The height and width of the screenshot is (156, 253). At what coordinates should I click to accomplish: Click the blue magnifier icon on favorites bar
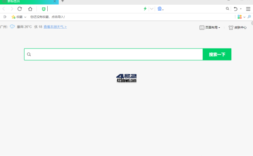249,17
